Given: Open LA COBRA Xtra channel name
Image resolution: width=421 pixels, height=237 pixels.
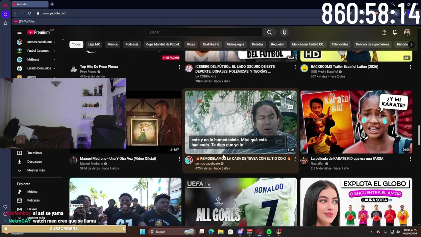Looking at the screenshot, I should pos(206,76).
